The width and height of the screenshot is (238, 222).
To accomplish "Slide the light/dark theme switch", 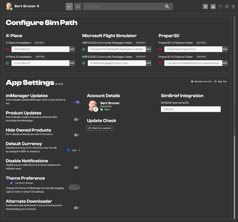I will tap(74, 187).
